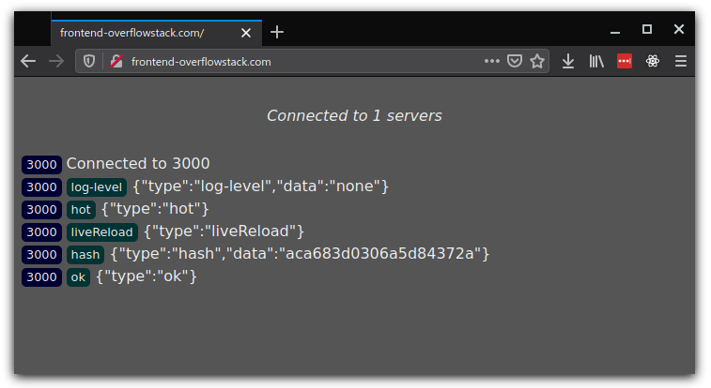Click the back navigation arrow
Image resolution: width=711 pixels, height=388 pixels.
pos(28,61)
